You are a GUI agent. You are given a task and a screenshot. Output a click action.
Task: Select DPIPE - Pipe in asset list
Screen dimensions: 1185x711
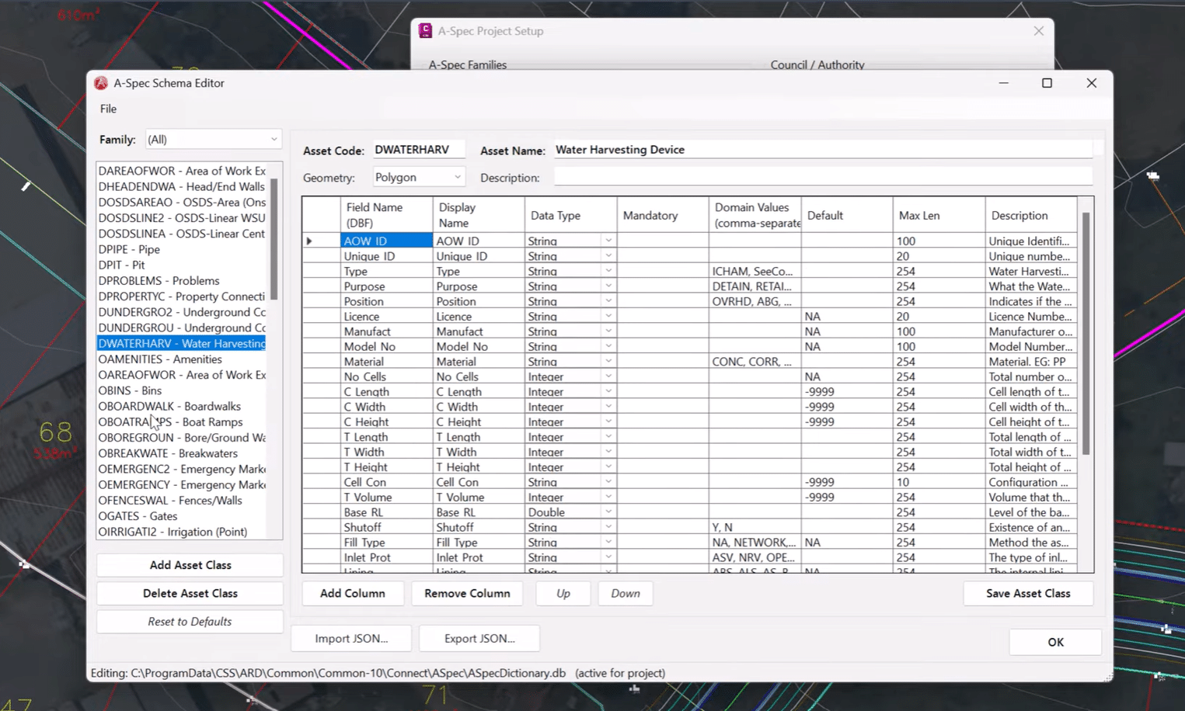(x=181, y=249)
